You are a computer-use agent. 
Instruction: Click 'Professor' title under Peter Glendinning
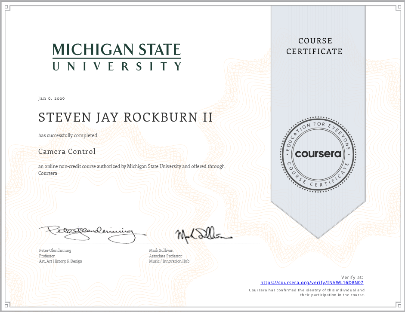(x=47, y=256)
